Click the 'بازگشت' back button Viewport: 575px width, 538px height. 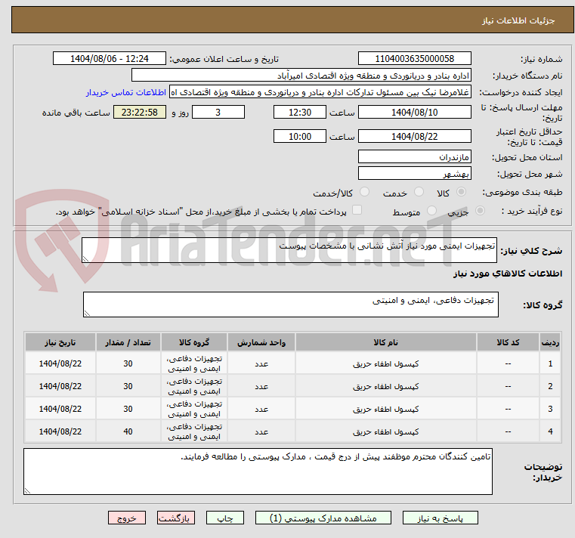176,518
